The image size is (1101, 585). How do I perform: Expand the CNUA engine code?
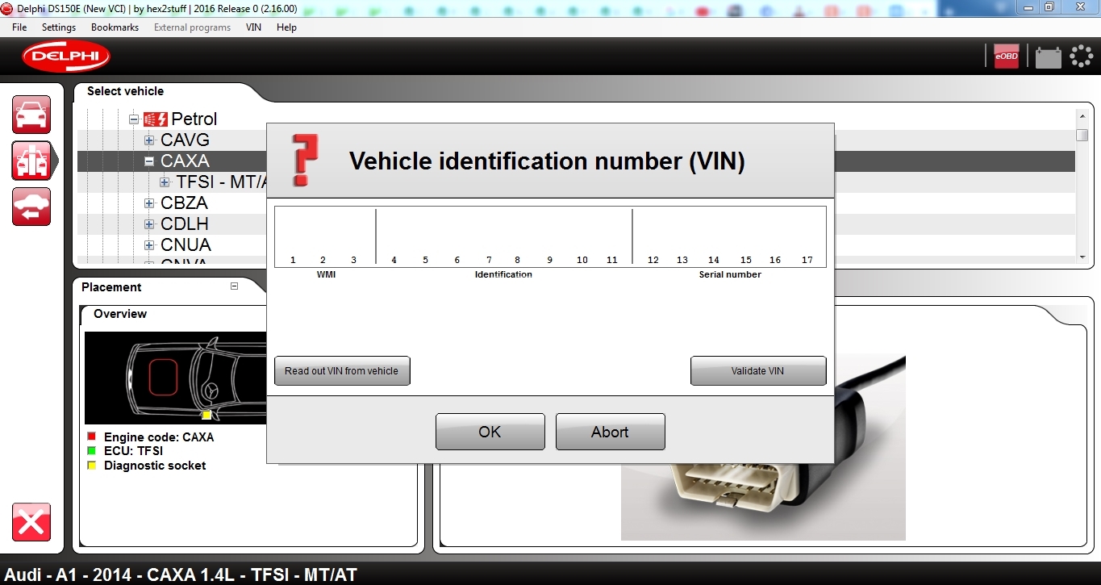click(149, 245)
